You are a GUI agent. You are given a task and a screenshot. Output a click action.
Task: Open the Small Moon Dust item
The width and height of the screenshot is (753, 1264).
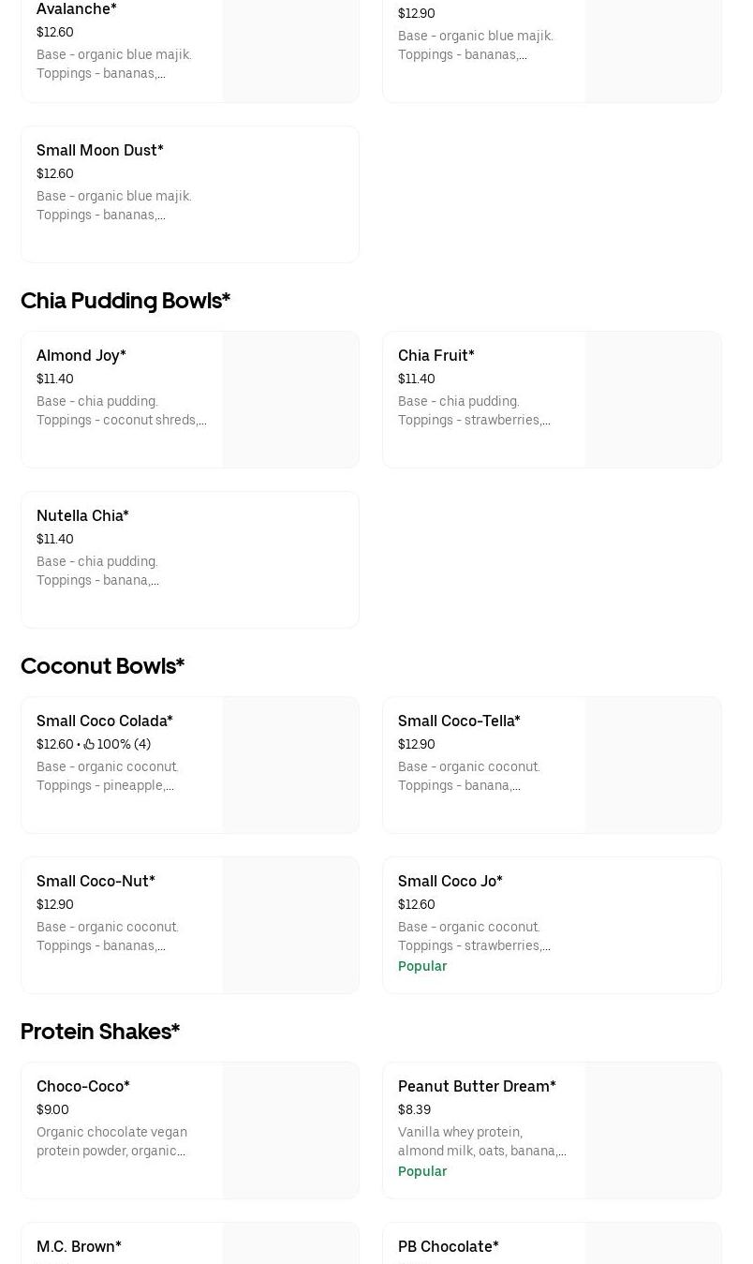click(100, 151)
